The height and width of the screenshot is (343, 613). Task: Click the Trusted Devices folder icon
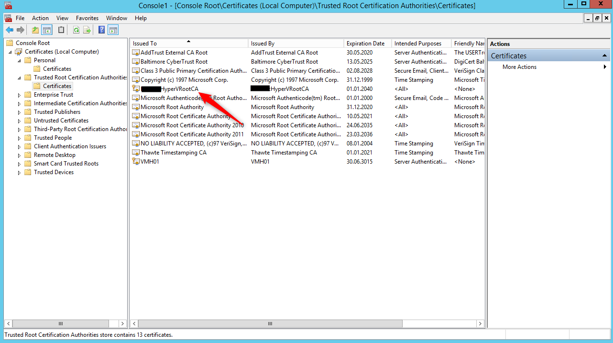(x=28, y=172)
